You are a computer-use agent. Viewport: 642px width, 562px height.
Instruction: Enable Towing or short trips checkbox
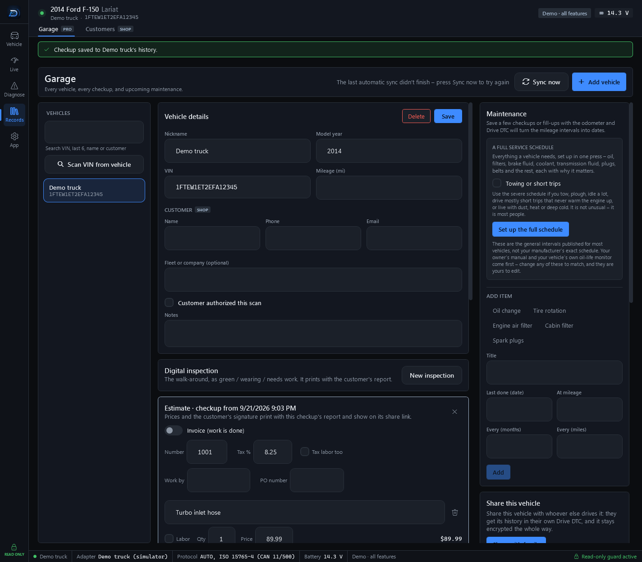point(497,183)
